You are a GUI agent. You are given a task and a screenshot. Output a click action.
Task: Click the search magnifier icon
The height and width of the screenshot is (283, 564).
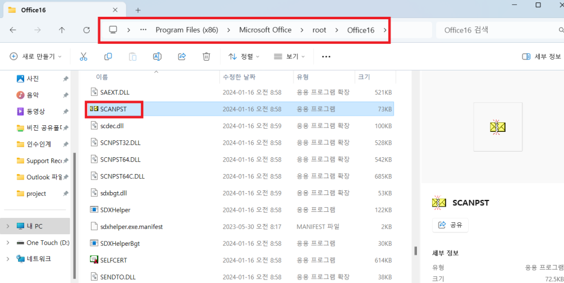[x=561, y=30]
